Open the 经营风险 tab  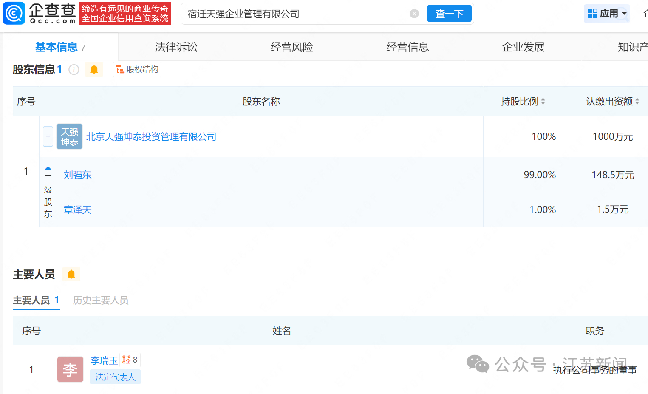(x=292, y=47)
